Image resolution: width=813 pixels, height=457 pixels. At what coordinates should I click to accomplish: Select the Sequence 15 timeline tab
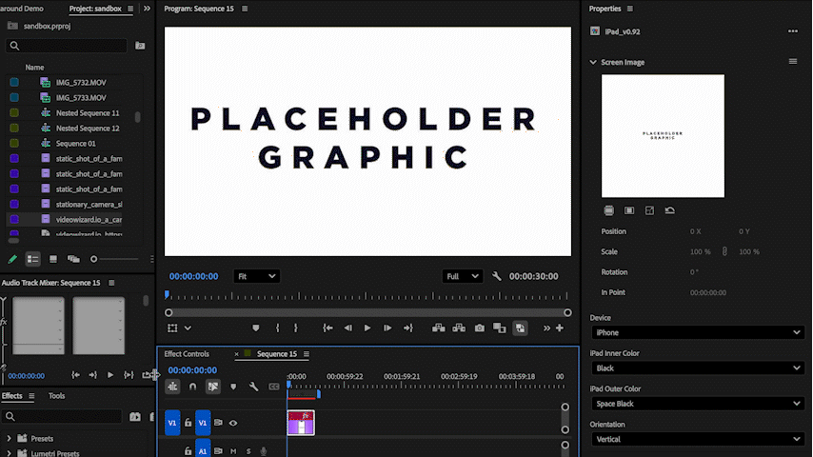click(277, 354)
